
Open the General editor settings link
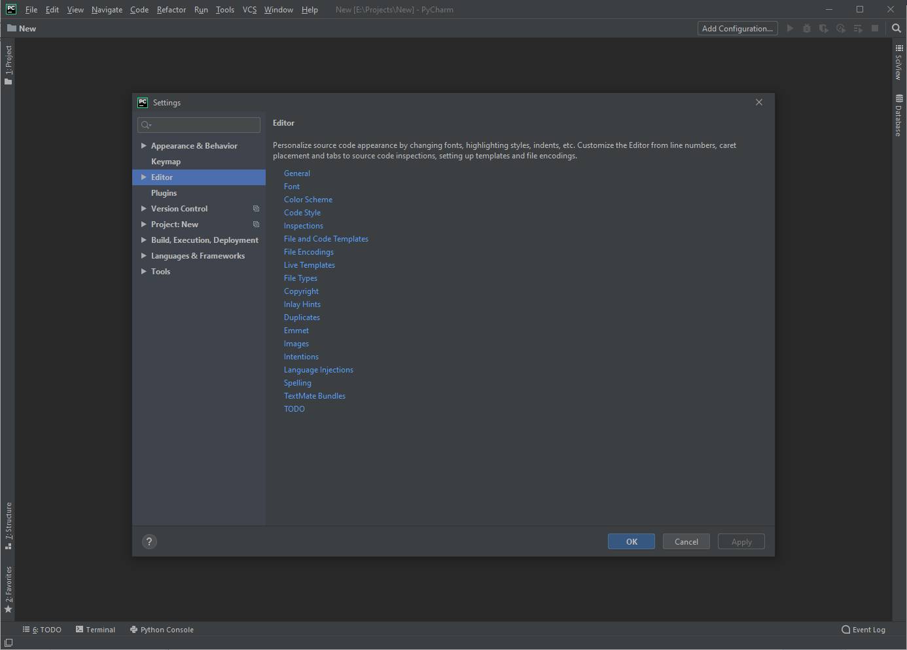point(297,173)
